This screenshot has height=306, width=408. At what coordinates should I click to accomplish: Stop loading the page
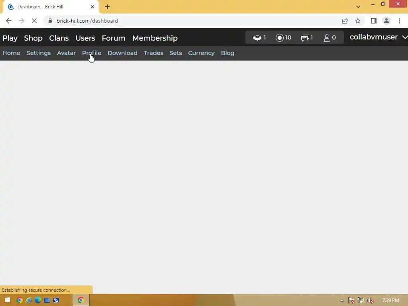pyautogui.click(x=34, y=21)
